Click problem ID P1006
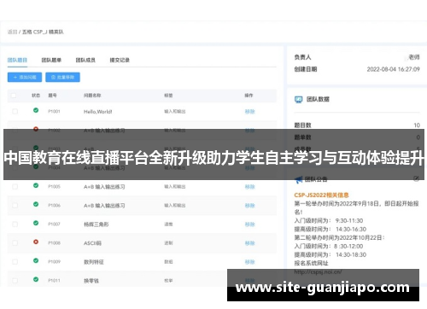Viewport: 427px width, 309px height. click(x=54, y=206)
